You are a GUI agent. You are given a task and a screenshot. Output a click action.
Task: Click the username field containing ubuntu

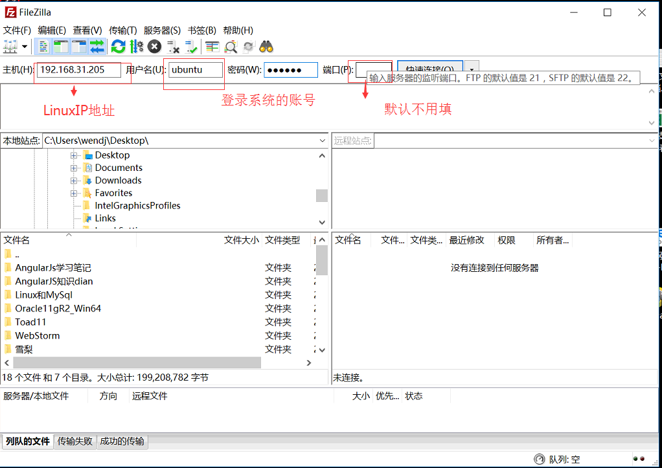tap(196, 70)
